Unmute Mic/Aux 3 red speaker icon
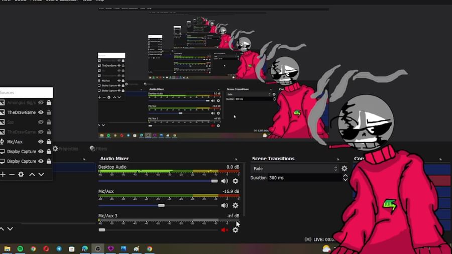Image resolution: width=452 pixels, height=254 pixels. [224, 230]
